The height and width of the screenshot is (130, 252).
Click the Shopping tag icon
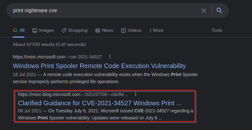[64, 30]
